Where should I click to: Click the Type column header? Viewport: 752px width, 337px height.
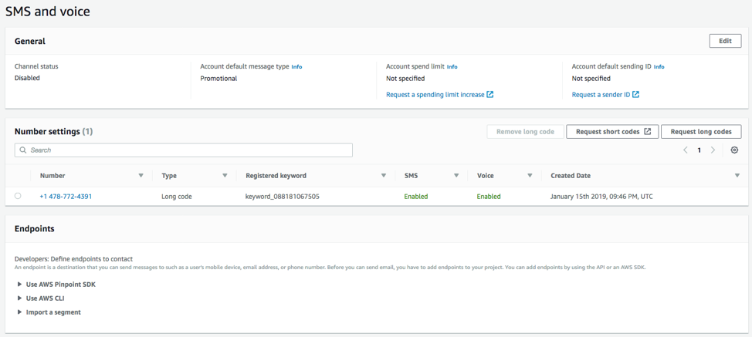coord(169,176)
